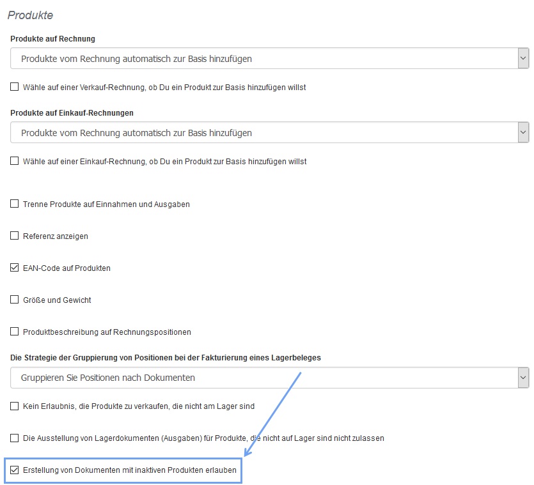
Task: Click the 'Produkte auf Einkauf-Rechnungen' label
Action: point(72,113)
